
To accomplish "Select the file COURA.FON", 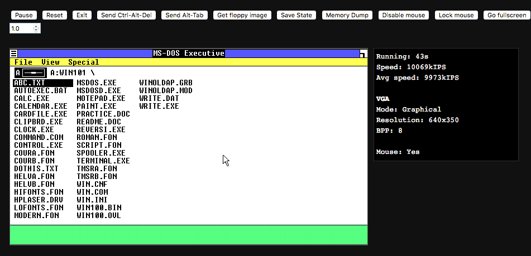I will click(34, 153).
